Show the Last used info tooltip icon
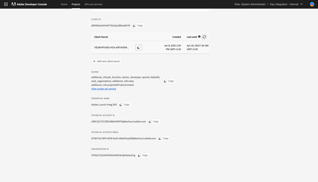318x182 pixels. click(x=199, y=37)
